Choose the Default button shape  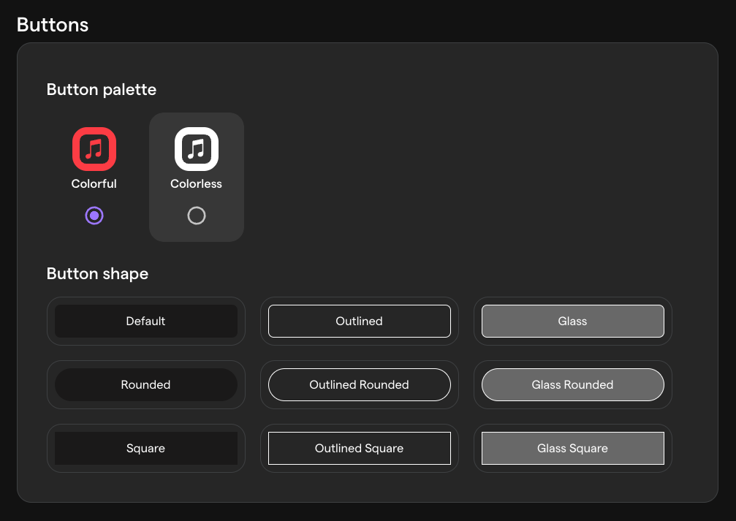click(145, 321)
